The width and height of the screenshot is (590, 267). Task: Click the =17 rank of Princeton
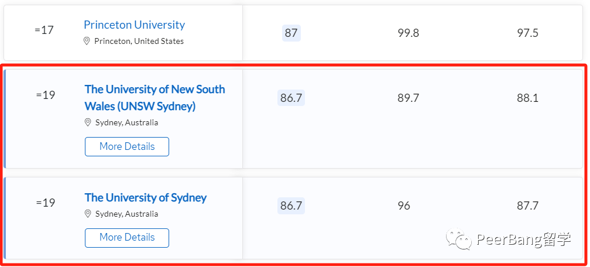pyautogui.click(x=44, y=30)
